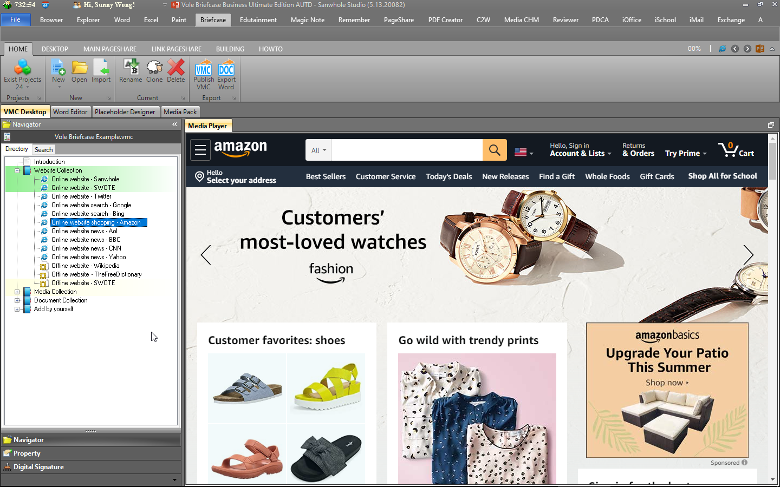Open the BUILDING ribbon tab
This screenshot has width=780, height=487.
pyautogui.click(x=230, y=49)
